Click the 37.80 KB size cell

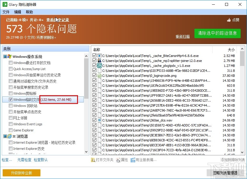click(229, 76)
